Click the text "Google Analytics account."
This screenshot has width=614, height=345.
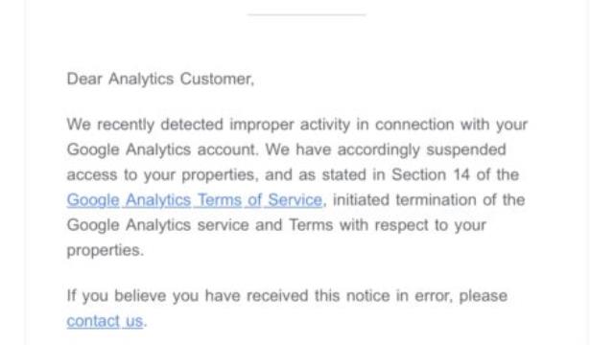pyautogui.click(x=162, y=149)
